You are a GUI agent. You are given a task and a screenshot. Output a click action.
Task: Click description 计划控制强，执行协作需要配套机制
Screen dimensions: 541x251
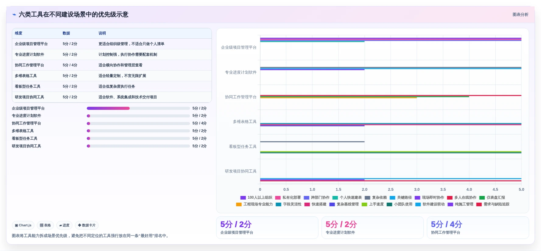128,55
